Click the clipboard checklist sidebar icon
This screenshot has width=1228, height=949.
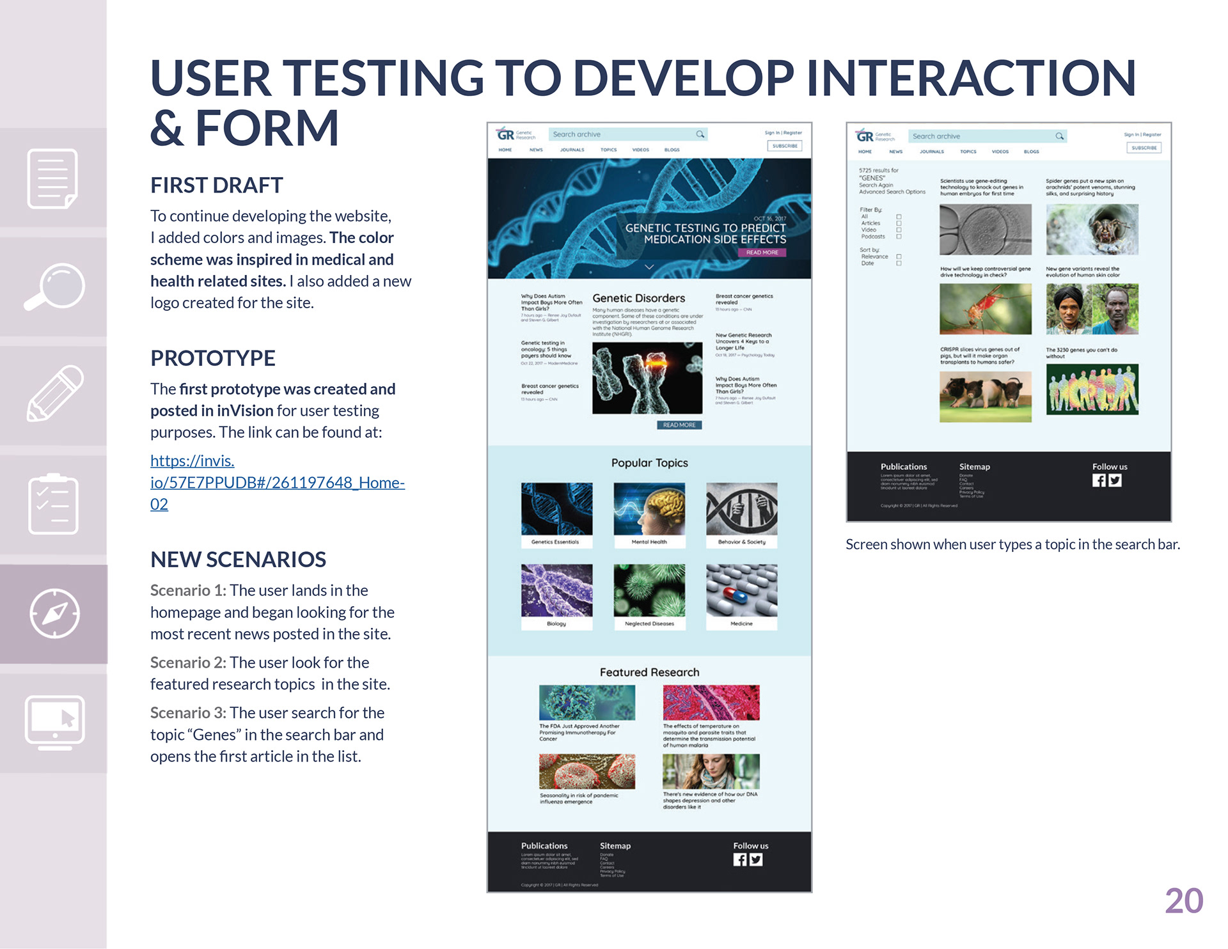tap(53, 504)
